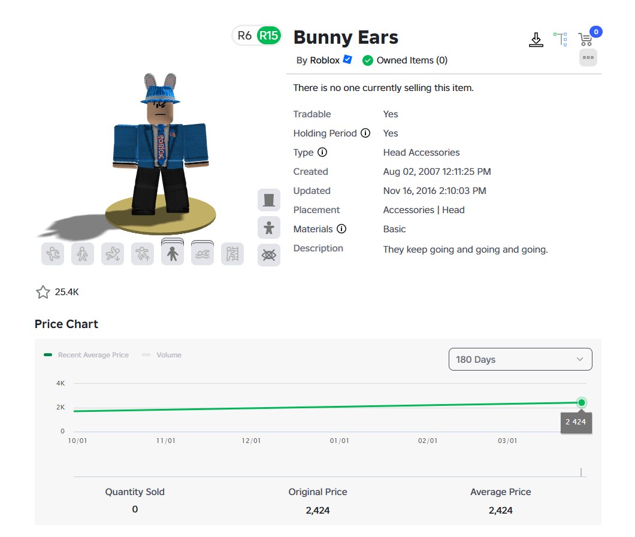Click the Tradable Yes value
635x537 pixels.
[391, 114]
